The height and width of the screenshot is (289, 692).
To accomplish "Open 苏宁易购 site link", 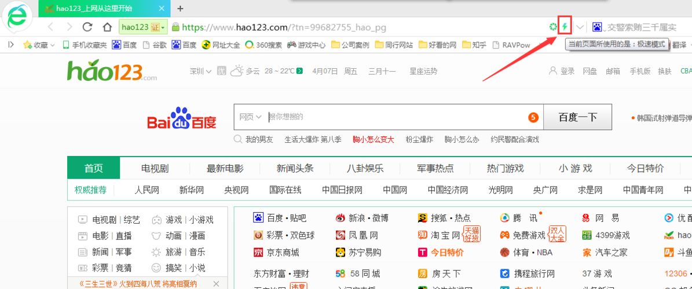I will pyautogui.click(x=358, y=253).
